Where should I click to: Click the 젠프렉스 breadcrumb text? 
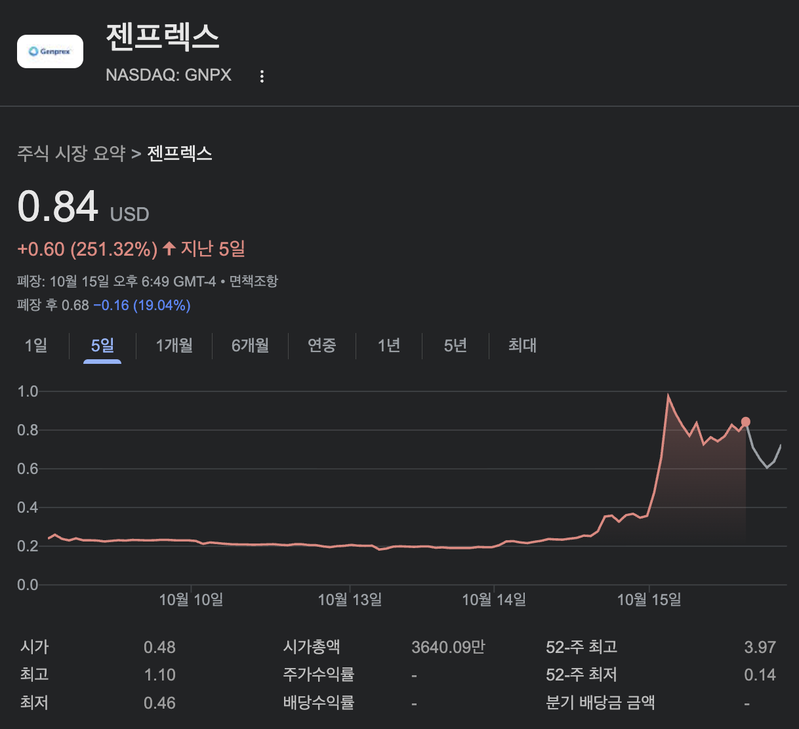pos(180,153)
